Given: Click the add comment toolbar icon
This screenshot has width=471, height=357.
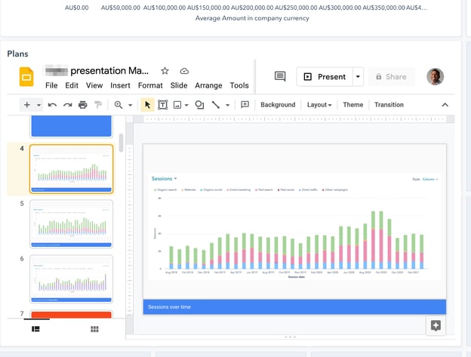Looking at the screenshot, I should point(245,105).
